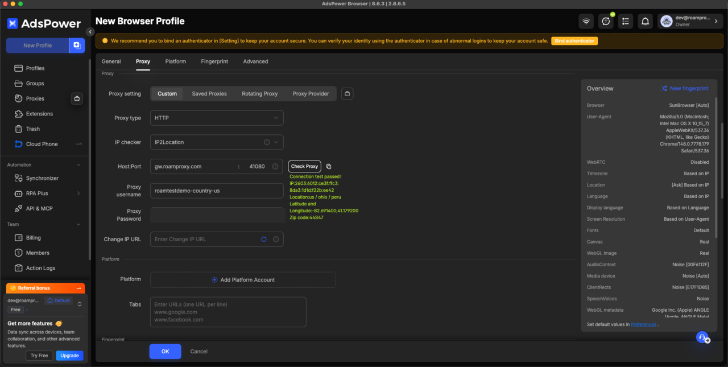Open the task list icon in the header
The height and width of the screenshot is (367, 728).
point(626,21)
